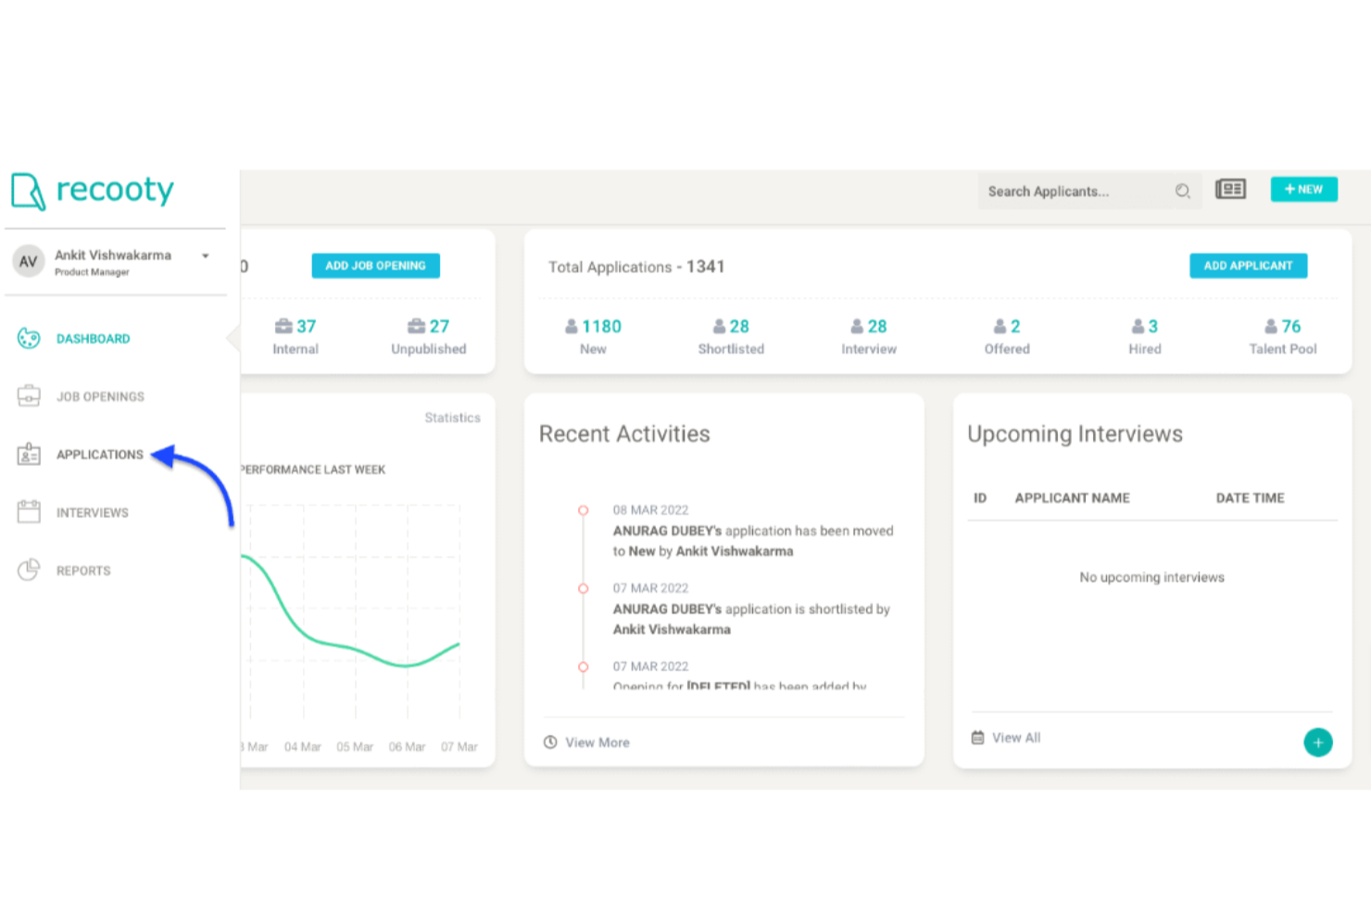Open the Reports menu item
Viewport: 1371px width, 914px height.
coord(83,571)
